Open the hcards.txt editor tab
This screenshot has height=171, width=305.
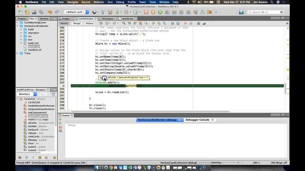tap(128, 19)
